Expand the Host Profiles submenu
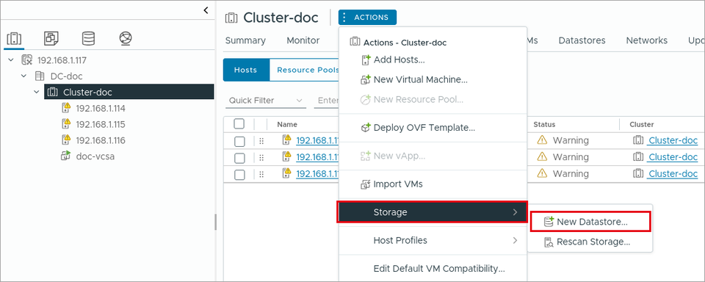 [x=433, y=240]
